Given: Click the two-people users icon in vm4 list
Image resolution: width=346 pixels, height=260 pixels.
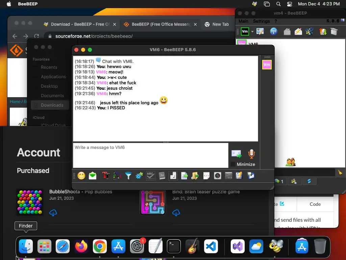Looking at the screenshot, I should (291, 162).
